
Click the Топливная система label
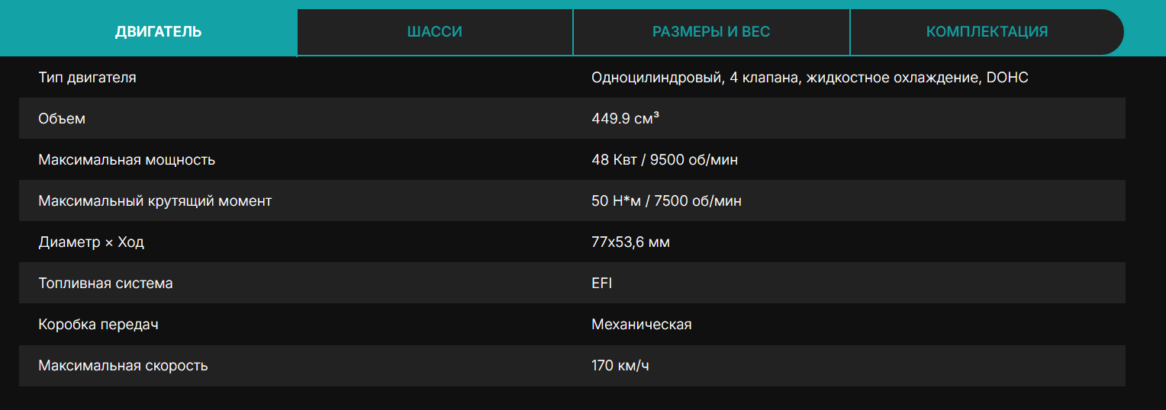[x=105, y=283]
